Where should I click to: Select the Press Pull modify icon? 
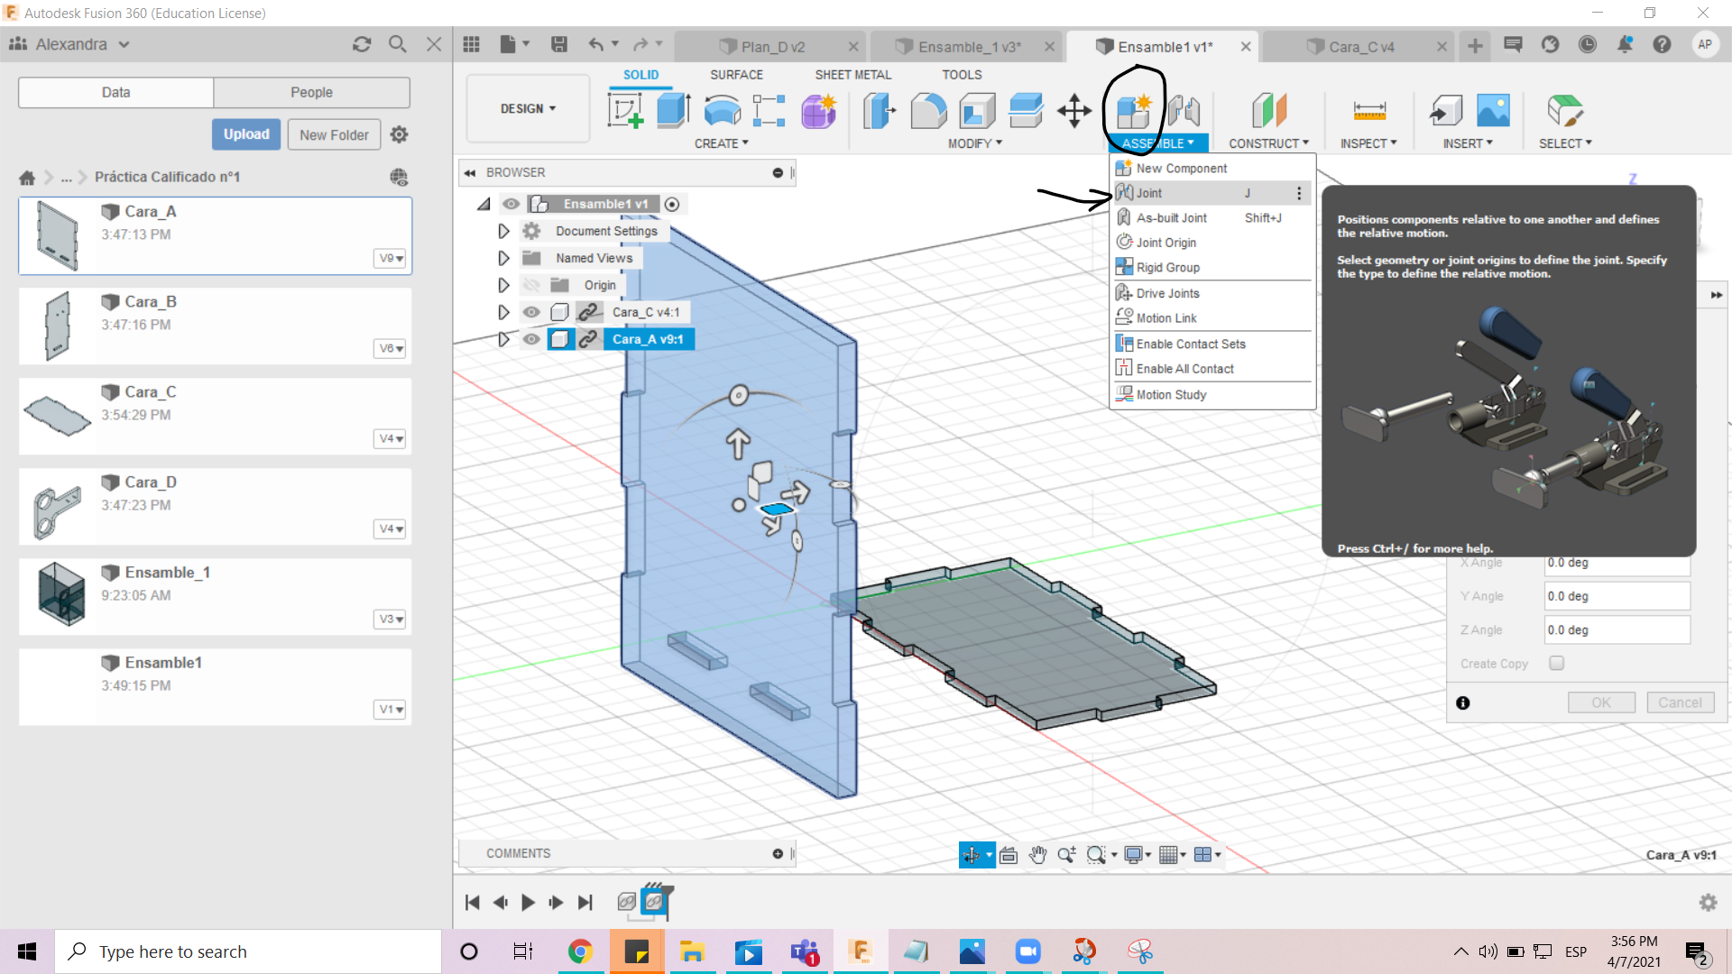coord(880,111)
